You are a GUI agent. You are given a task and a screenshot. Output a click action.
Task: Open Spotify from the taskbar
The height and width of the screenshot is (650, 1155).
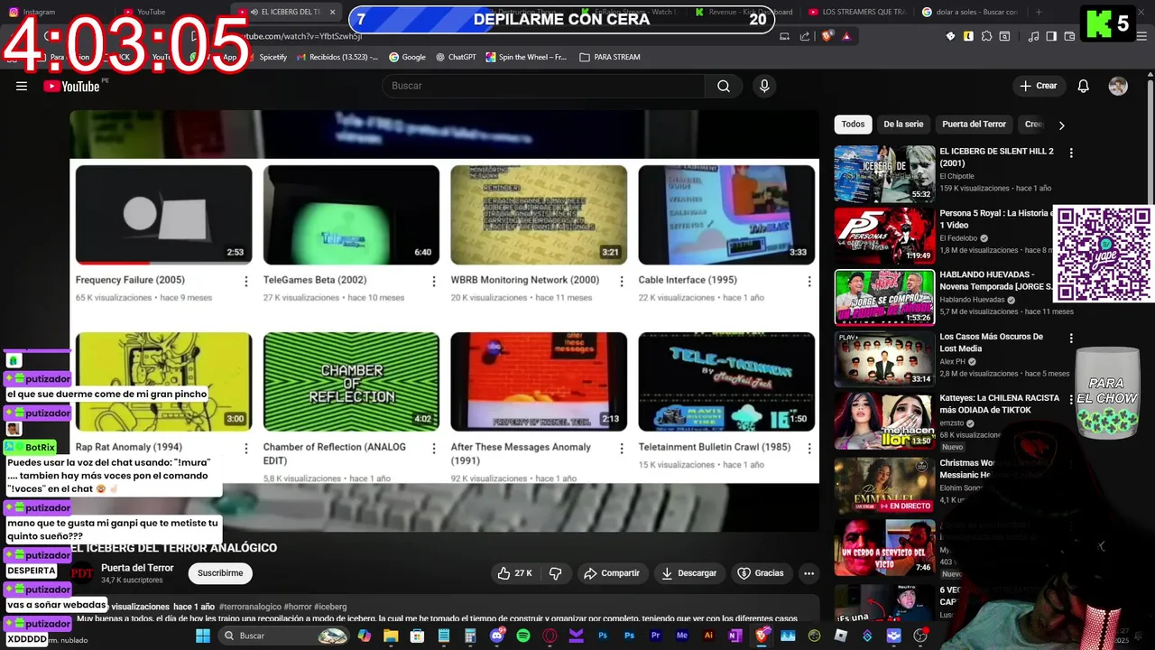(x=523, y=636)
